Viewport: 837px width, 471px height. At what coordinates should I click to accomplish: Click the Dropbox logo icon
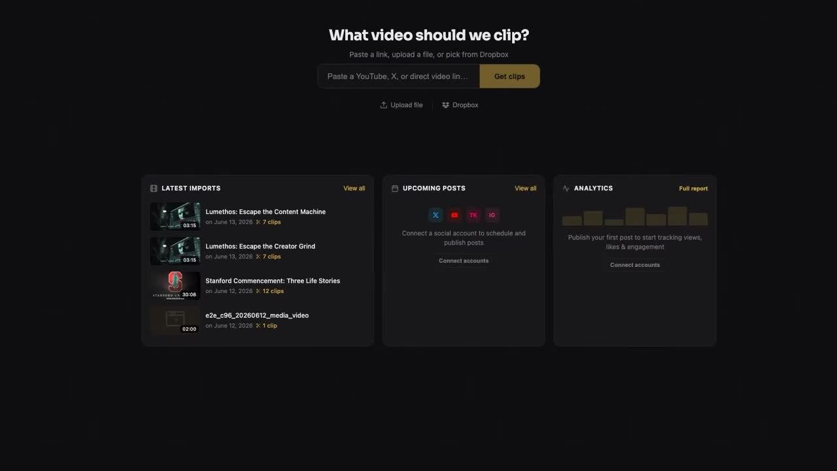(446, 105)
